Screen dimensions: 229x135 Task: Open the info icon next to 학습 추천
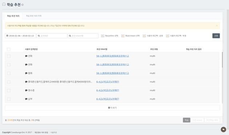click(23, 5)
